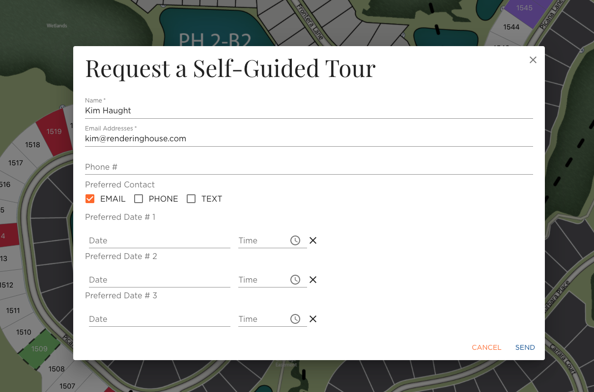Click the CANCEL button
The height and width of the screenshot is (392, 594).
486,347
